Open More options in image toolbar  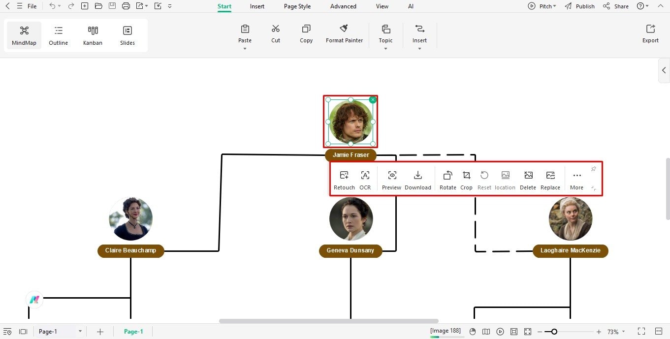coord(576,180)
